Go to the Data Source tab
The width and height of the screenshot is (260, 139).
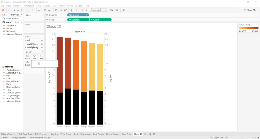[8, 134]
